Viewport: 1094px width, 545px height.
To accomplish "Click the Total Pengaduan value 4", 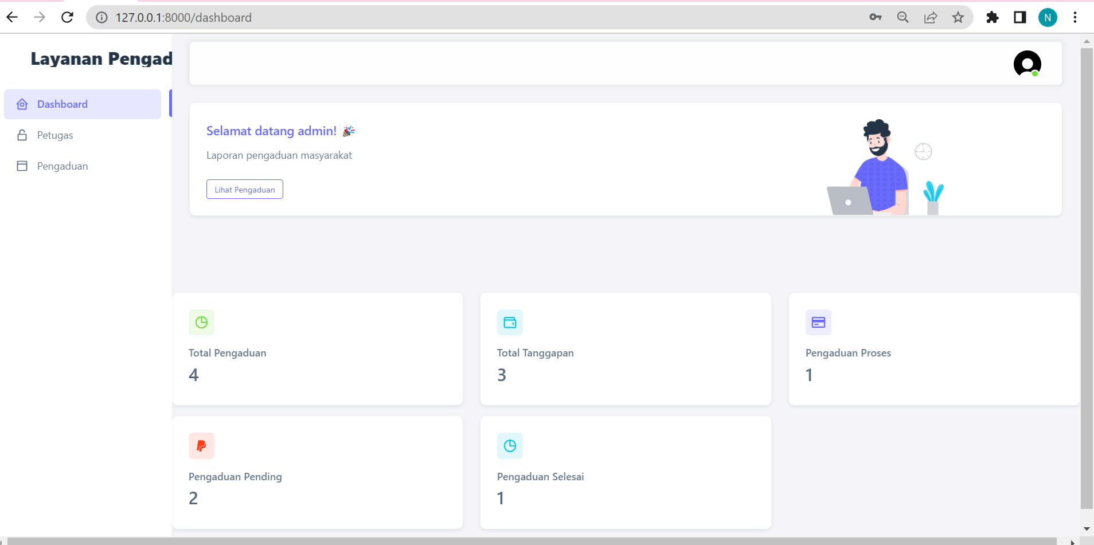I will [194, 375].
